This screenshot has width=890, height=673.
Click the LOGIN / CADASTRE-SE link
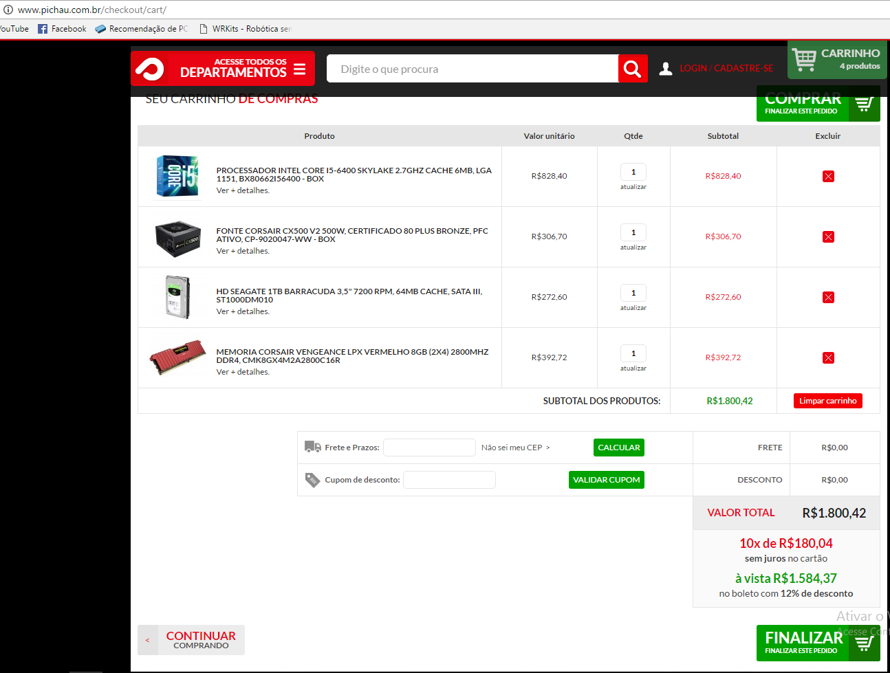tap(726, 69)
